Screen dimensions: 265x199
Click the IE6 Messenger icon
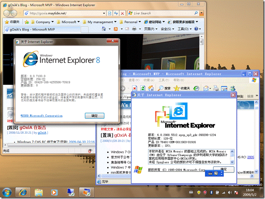coord(232,88)
